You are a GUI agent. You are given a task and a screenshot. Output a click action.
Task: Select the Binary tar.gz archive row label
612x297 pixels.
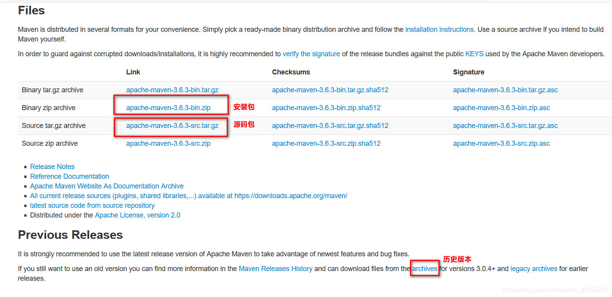[52, 90]
